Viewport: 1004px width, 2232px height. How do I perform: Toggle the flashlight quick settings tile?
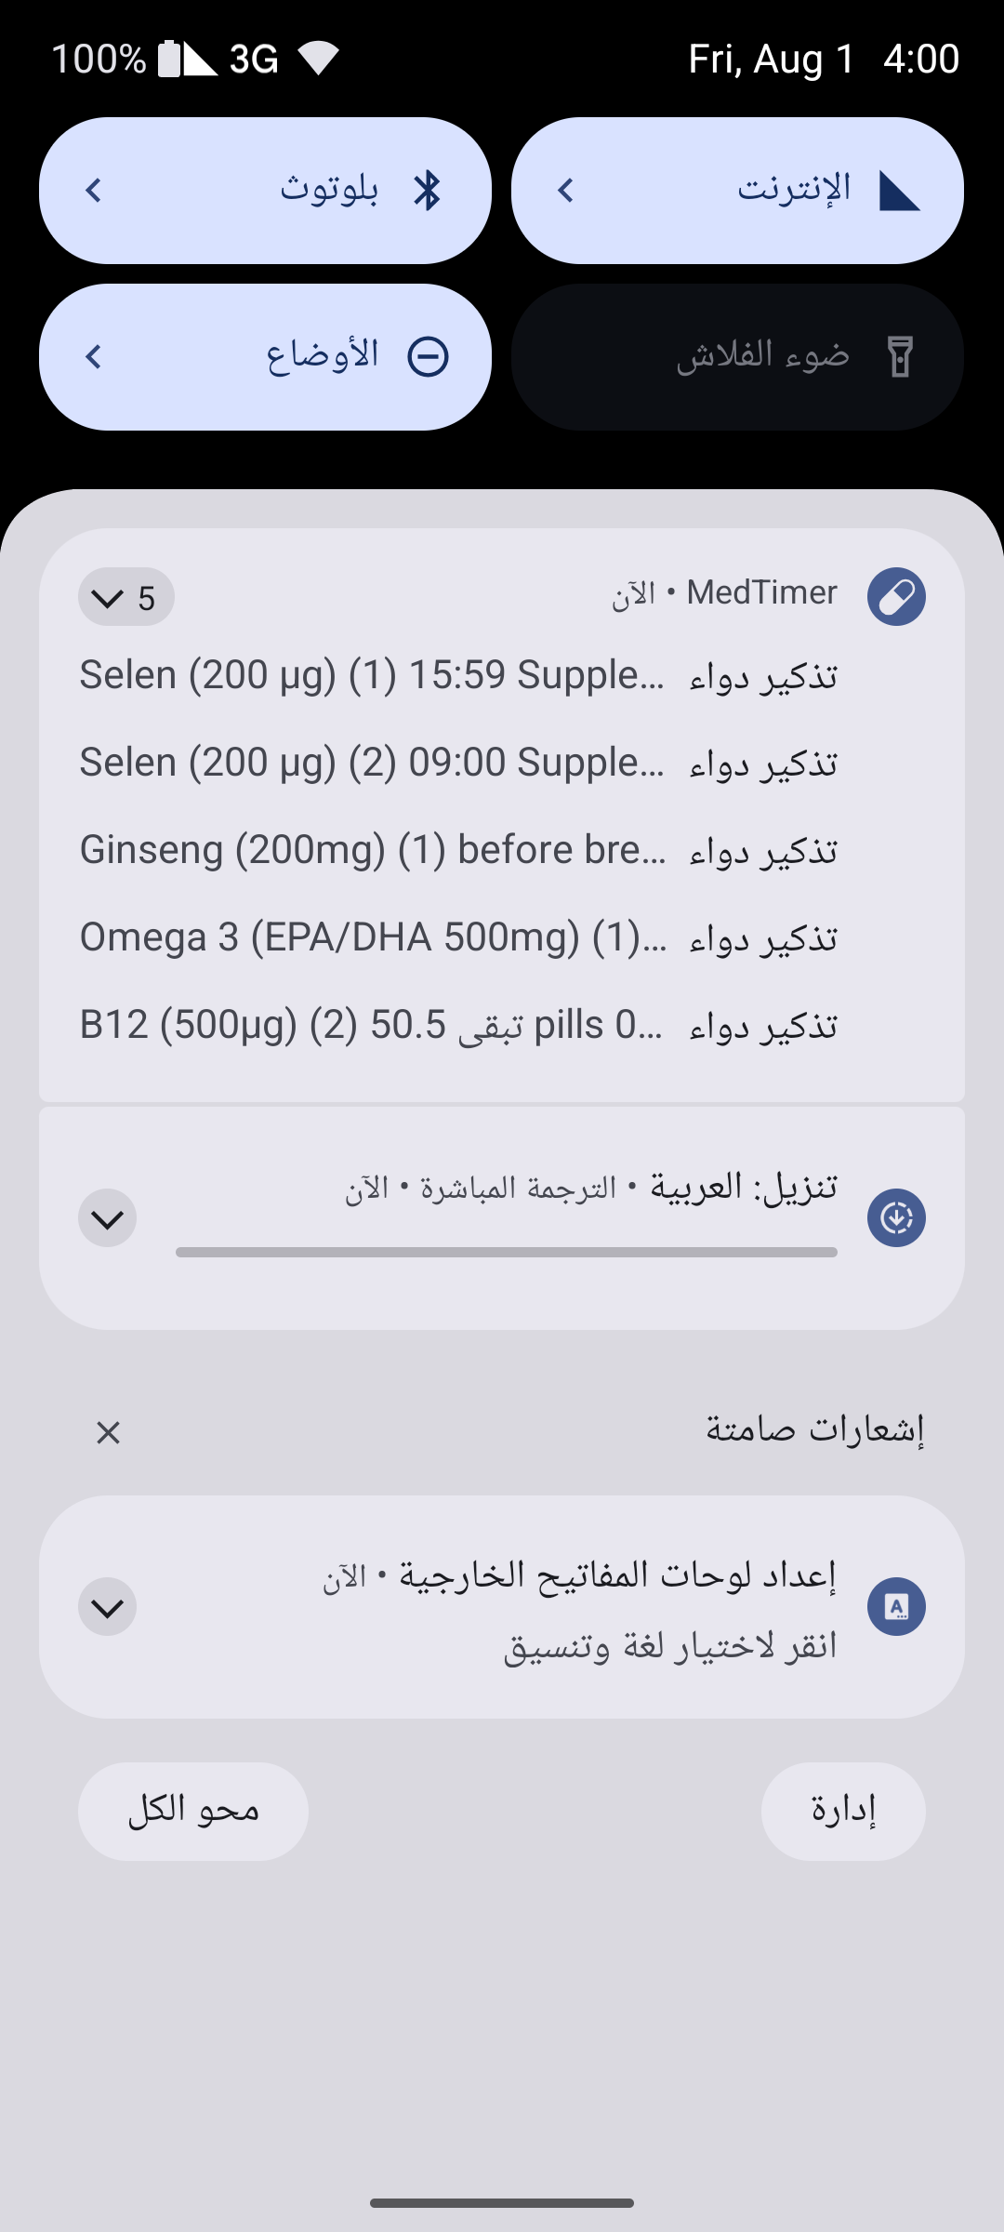(736, 357)
